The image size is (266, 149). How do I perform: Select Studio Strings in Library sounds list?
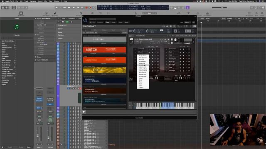pyautogui.click(x=6, y=65)
